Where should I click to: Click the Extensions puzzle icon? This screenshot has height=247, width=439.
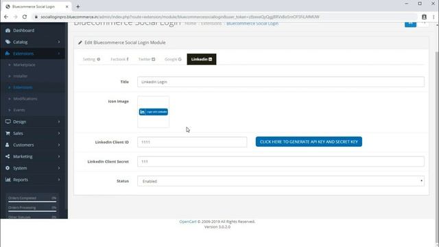(x=8, y=54)
